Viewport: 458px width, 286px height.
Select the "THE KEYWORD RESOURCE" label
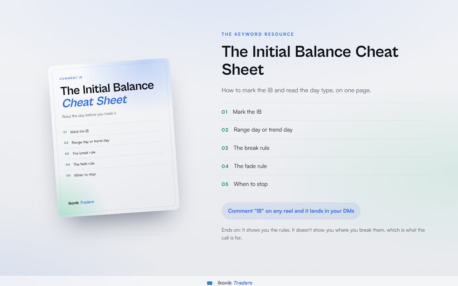[x=258, y=34]
